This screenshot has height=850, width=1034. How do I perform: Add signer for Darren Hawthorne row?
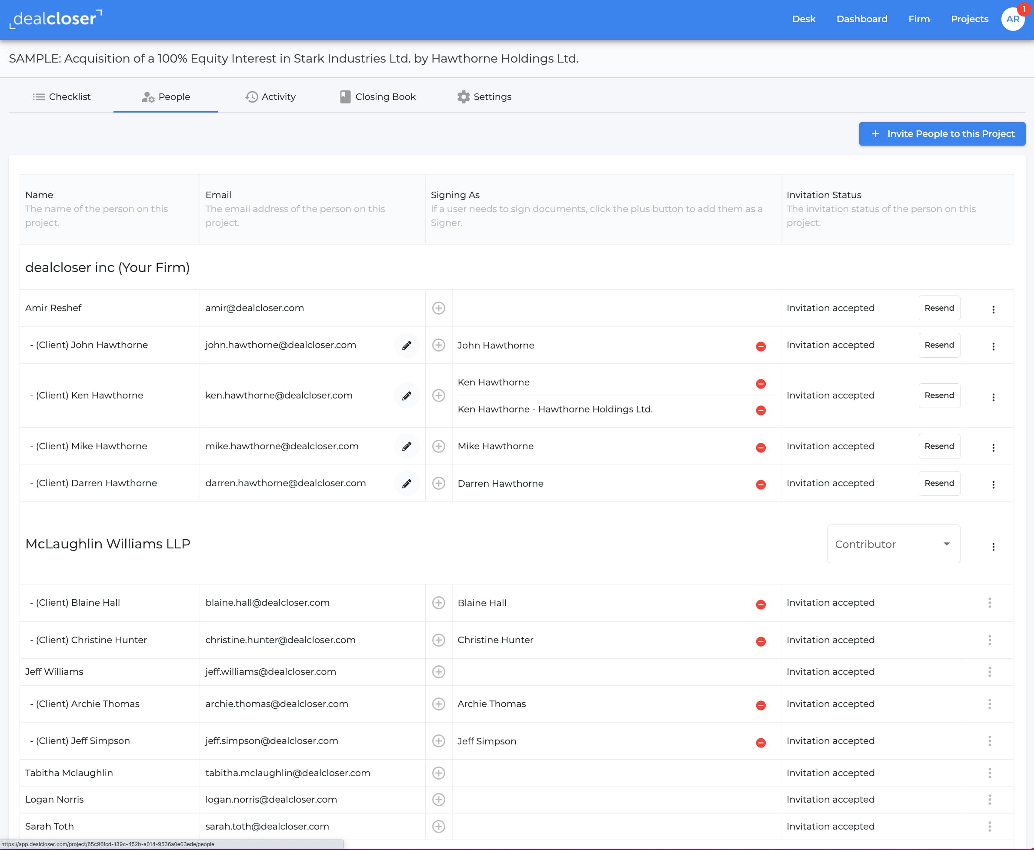coord(438,483)
